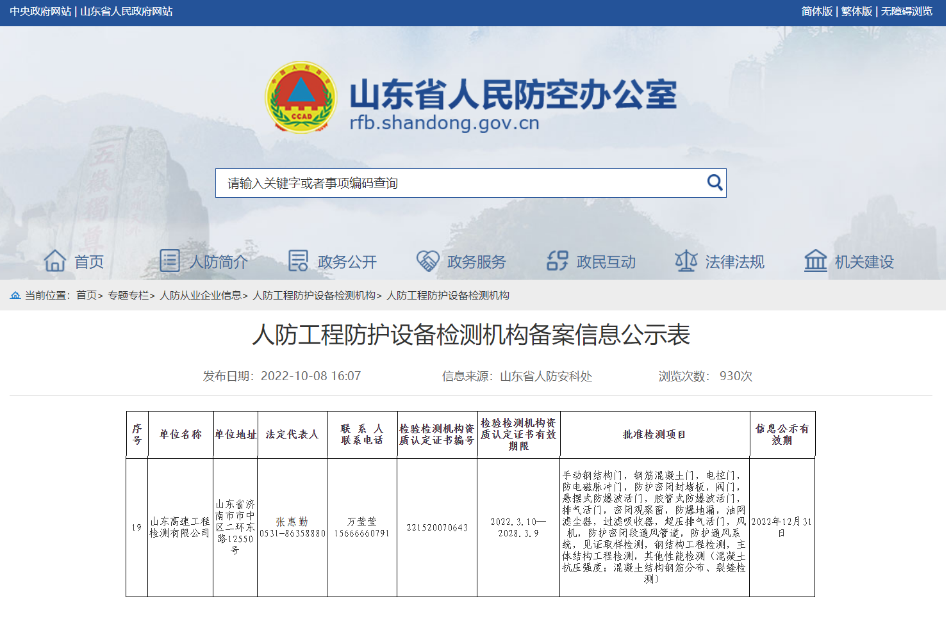951x633 pixels.
Task: Click the interaction icon beside 政民互动
Action: [557, 261]
